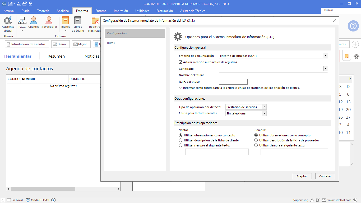Expand Tipo de operación por defecto dropdown
The width and height of the screenshot is (361, 203).
[264, 107]
